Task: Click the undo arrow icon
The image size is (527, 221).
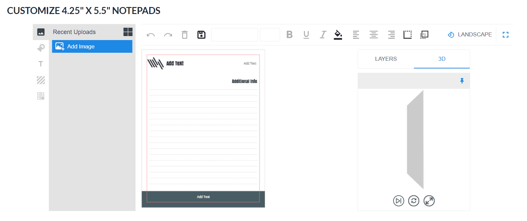Action: tap(151, 35)
